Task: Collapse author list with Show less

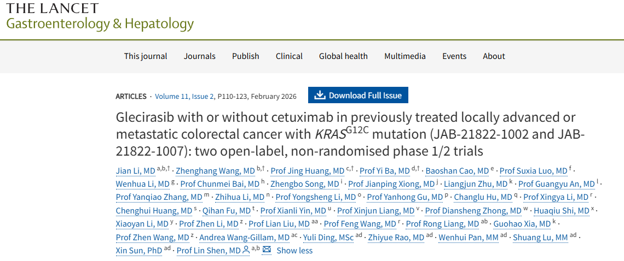Action: click(x=294, y=251)
